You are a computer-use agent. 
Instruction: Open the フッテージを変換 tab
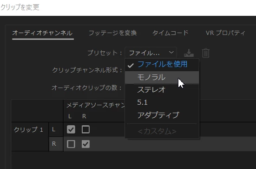coord(112,33)
